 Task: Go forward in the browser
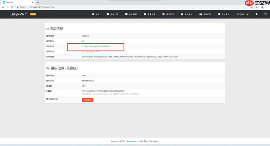(7, 7)
